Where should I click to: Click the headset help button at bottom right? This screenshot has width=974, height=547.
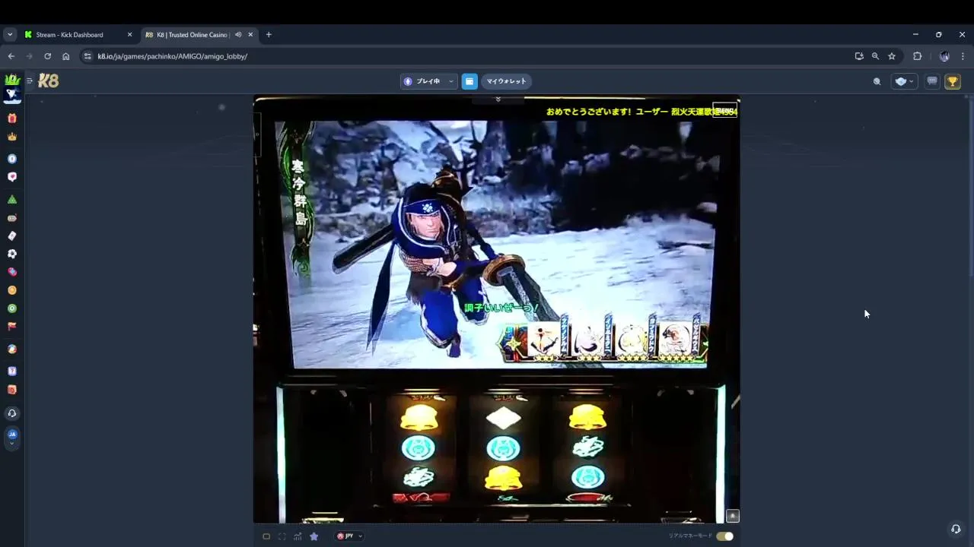956,529
